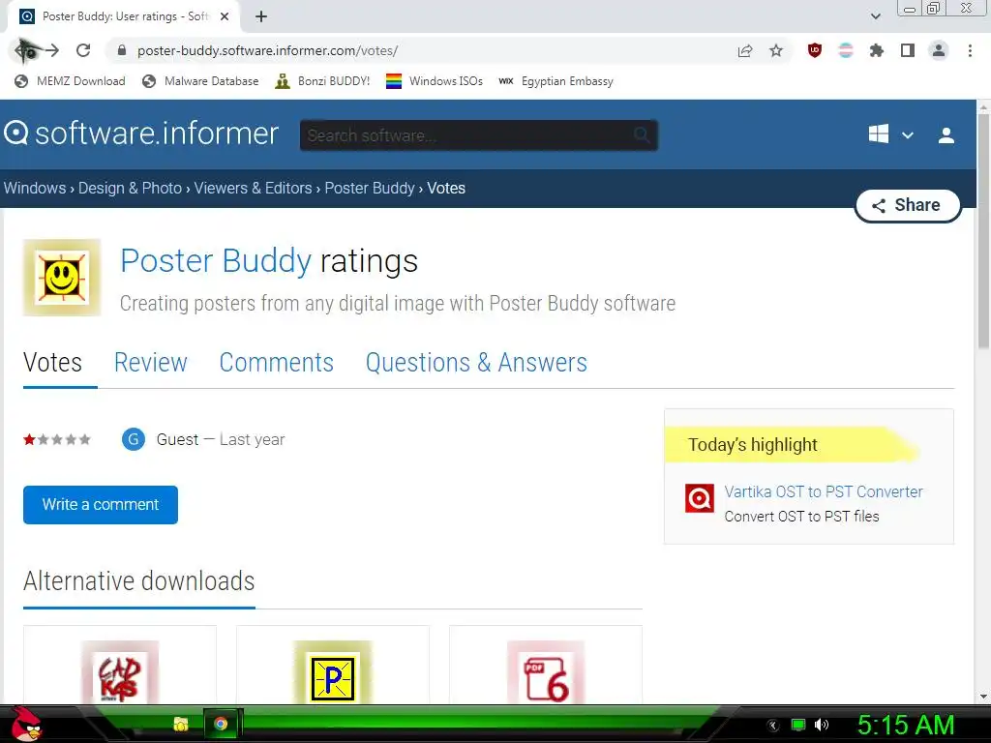Open the Extensions puzzle piece icon

click(877, 50)
